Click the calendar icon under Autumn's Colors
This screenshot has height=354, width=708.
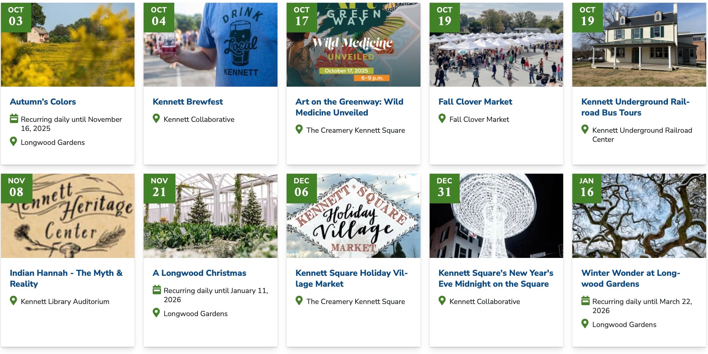(14, 119)
